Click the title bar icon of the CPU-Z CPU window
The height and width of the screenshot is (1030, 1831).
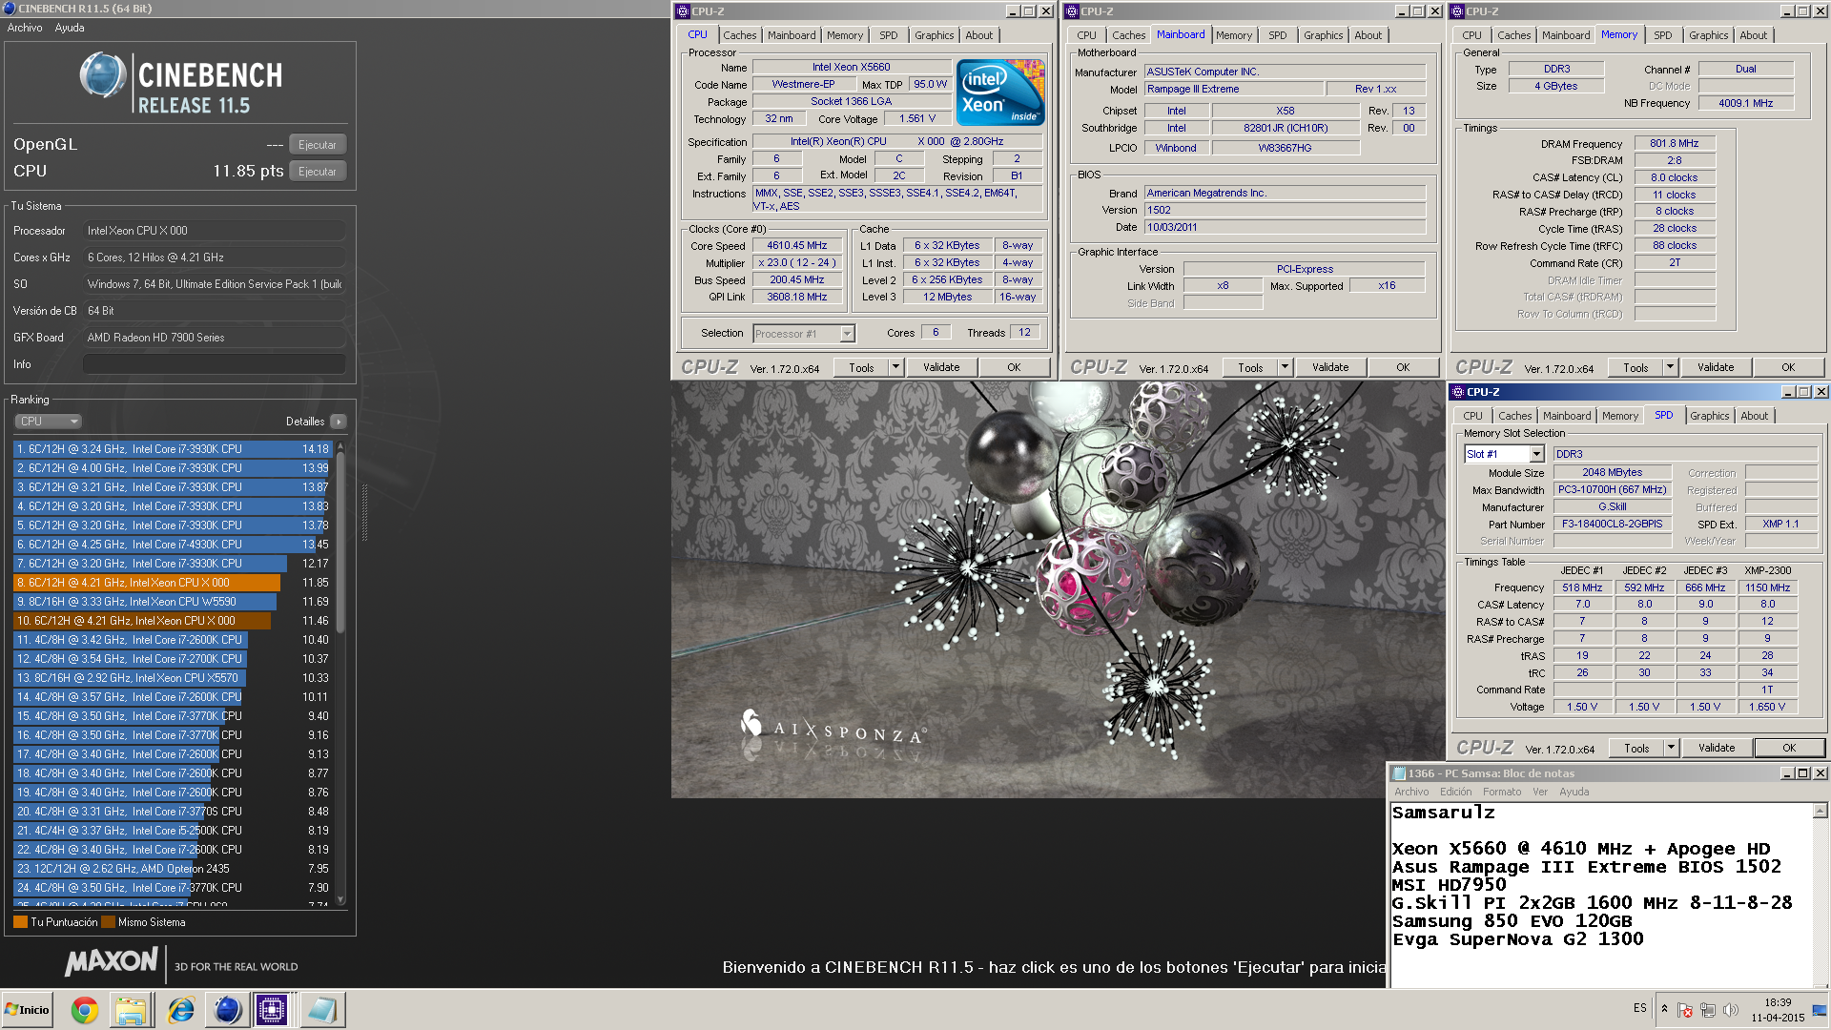pyautogui.click(x=682, y=11)
